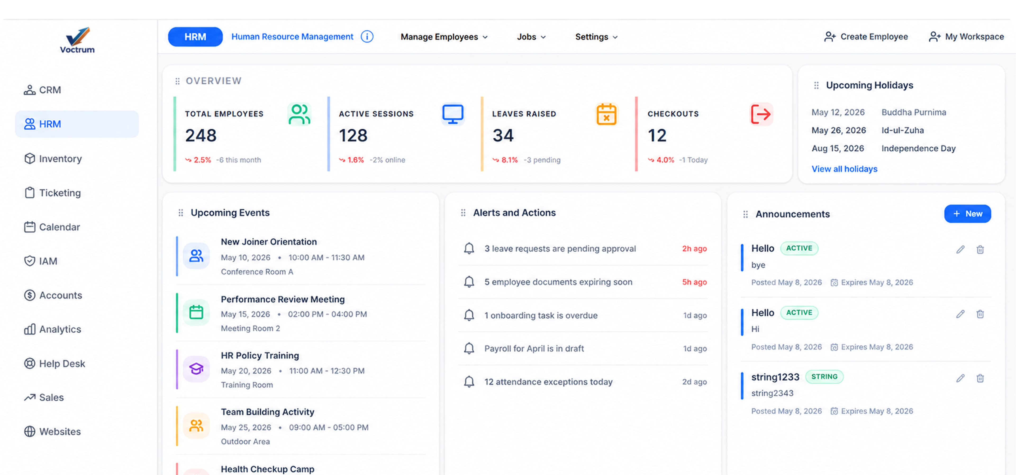Click bell icon for leave requests alert

pyautogui.click(x=469, y=248)
